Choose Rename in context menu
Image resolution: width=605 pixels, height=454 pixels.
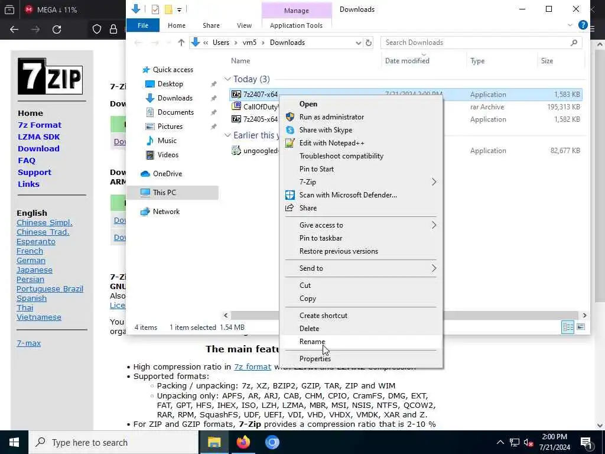point(361,342)
